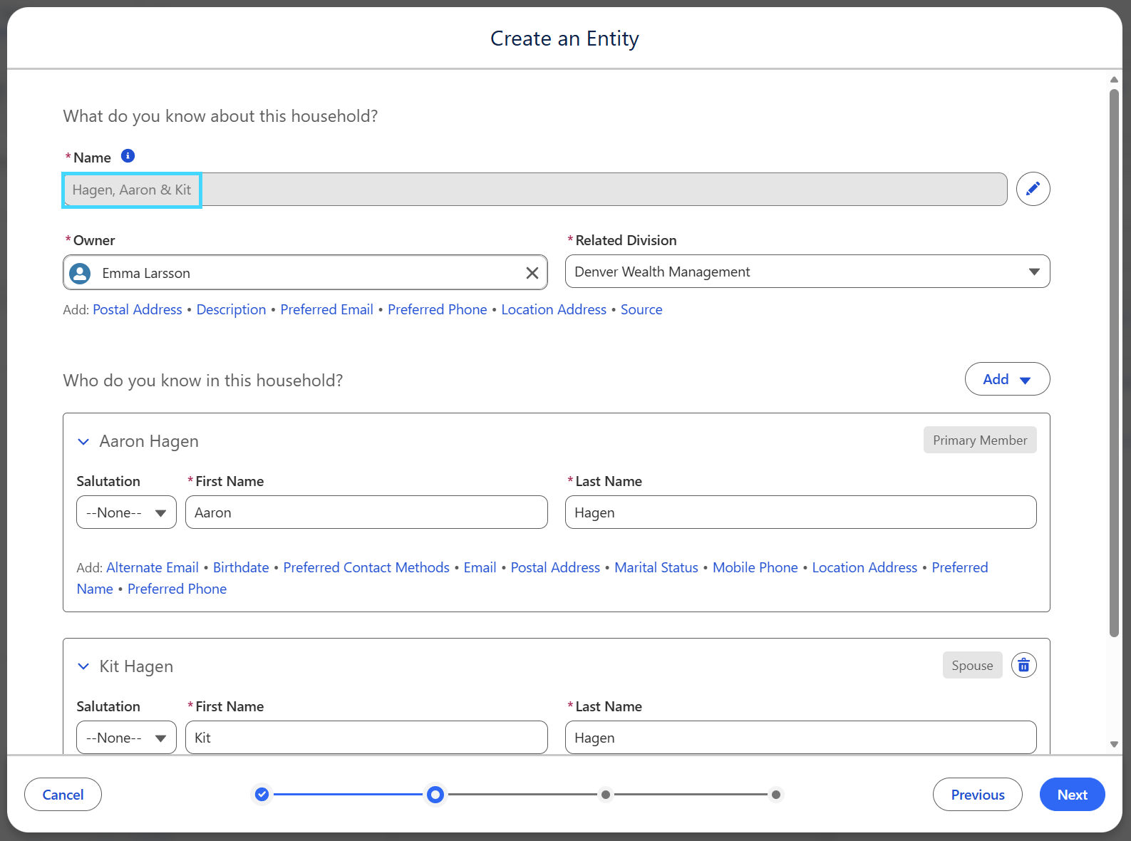Open the Add member dropdown button
This screenshot has height=841, width=1131.
pyautogui.click(x=1007, y=379)
